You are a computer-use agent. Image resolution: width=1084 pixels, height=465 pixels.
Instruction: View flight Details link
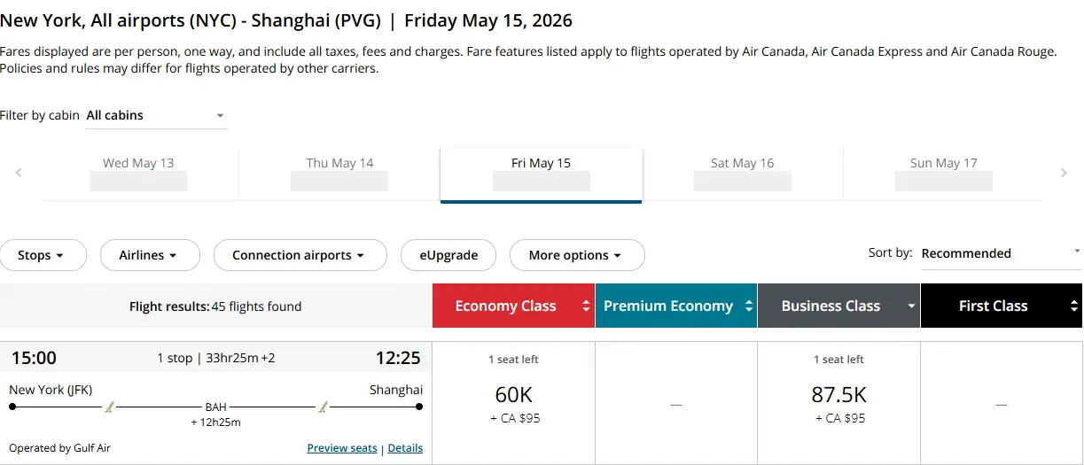click(x=405, y=448)
